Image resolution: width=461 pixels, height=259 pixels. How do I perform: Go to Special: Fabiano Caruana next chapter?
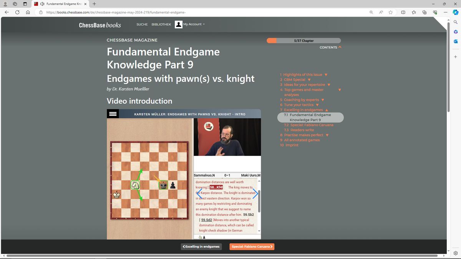pos(252,246)
